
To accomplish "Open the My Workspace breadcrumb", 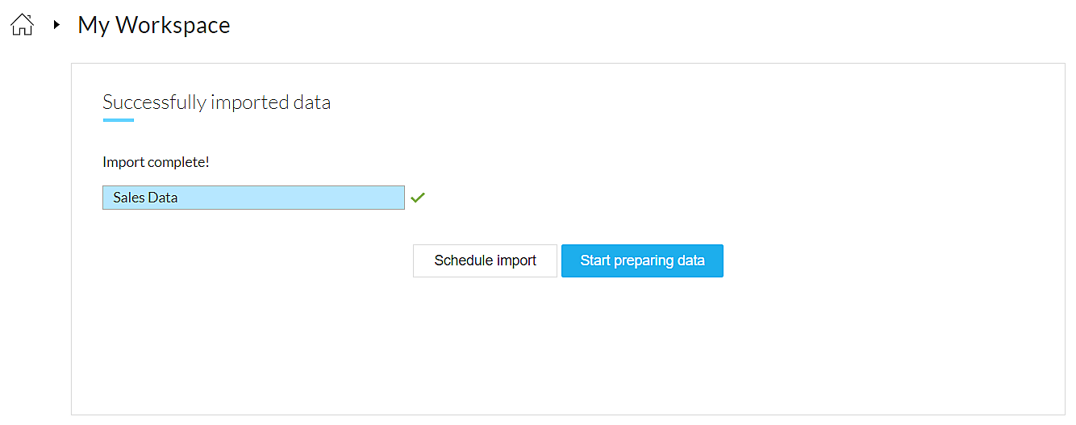I will (153, 25).
